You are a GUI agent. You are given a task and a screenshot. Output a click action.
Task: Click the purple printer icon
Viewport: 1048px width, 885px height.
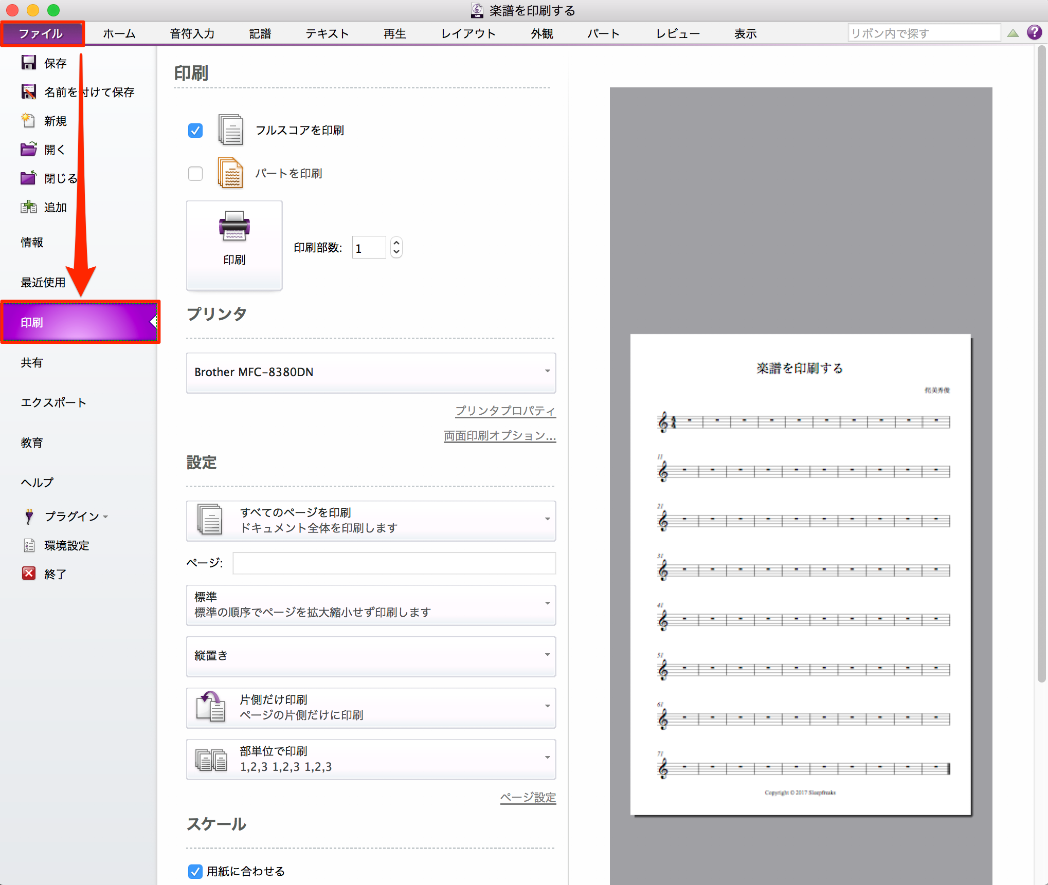pos(234,226)
